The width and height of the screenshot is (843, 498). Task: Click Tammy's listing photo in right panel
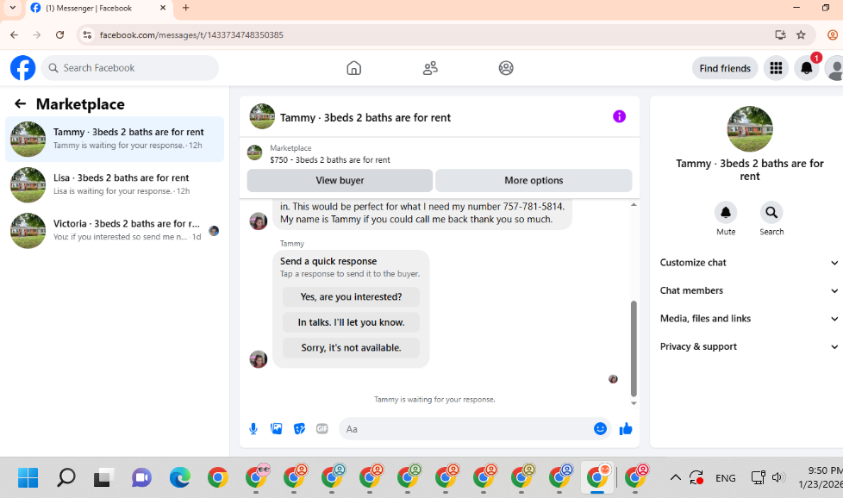(749, 129)
